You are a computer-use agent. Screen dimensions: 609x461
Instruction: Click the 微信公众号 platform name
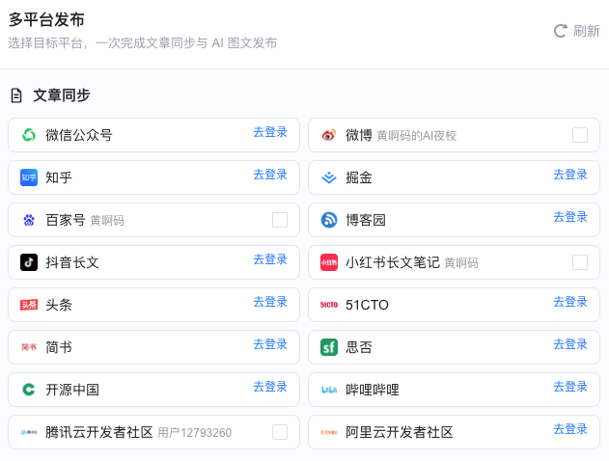pyautogui.click(x=79, y=135)
